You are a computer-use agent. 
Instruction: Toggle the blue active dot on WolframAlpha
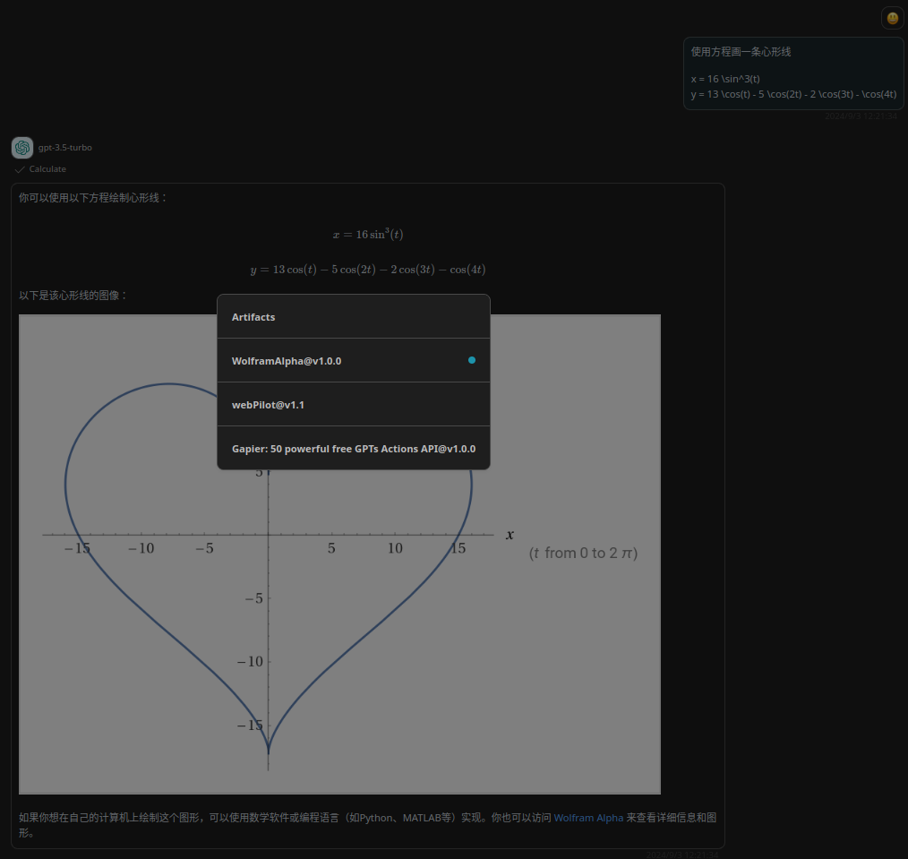click(472, 360)
